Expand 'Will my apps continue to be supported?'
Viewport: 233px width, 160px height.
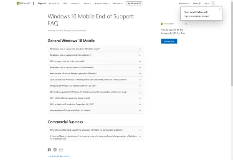point(96,61)
